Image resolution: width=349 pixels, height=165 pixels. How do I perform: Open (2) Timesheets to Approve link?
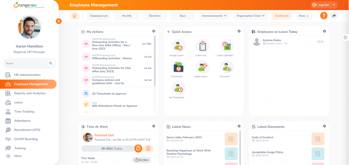(x=109, y=94)
